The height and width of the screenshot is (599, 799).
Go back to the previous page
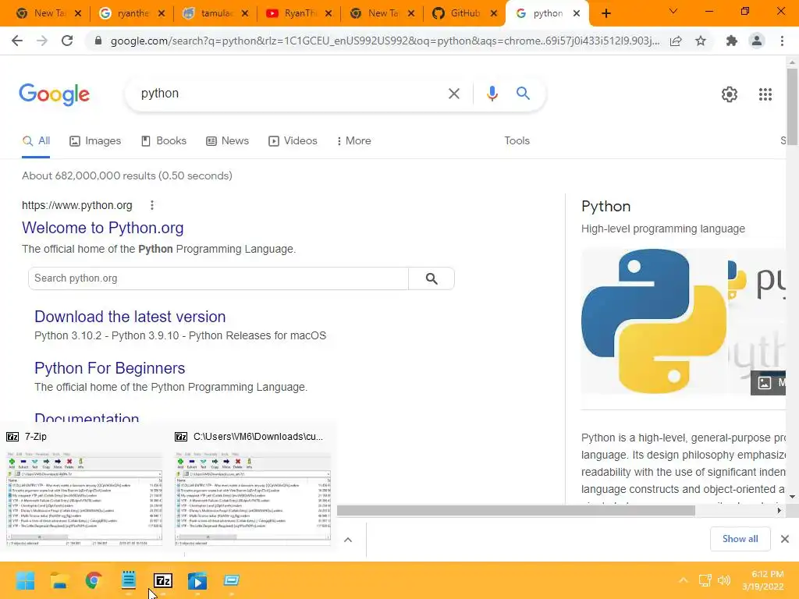click(x=17, y=41)
